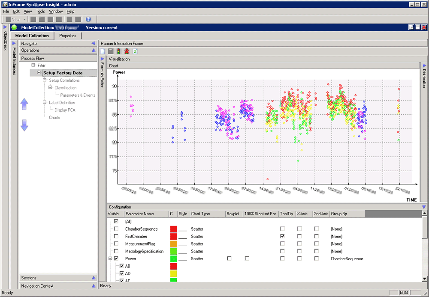Expand the Sessions panel
Screen dimensions: 429x297
click(x=94, y=278)
